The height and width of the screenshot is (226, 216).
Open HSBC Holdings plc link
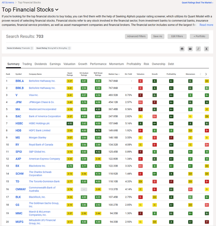39,123
